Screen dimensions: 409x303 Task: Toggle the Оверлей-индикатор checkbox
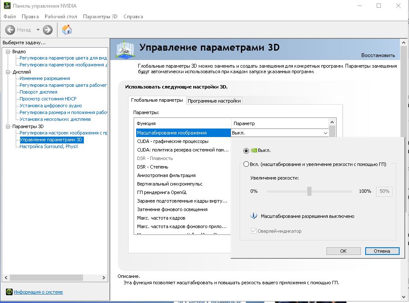(x=254, y=231)
